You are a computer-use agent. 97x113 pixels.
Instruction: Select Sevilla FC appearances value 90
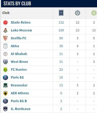[61, 38]
